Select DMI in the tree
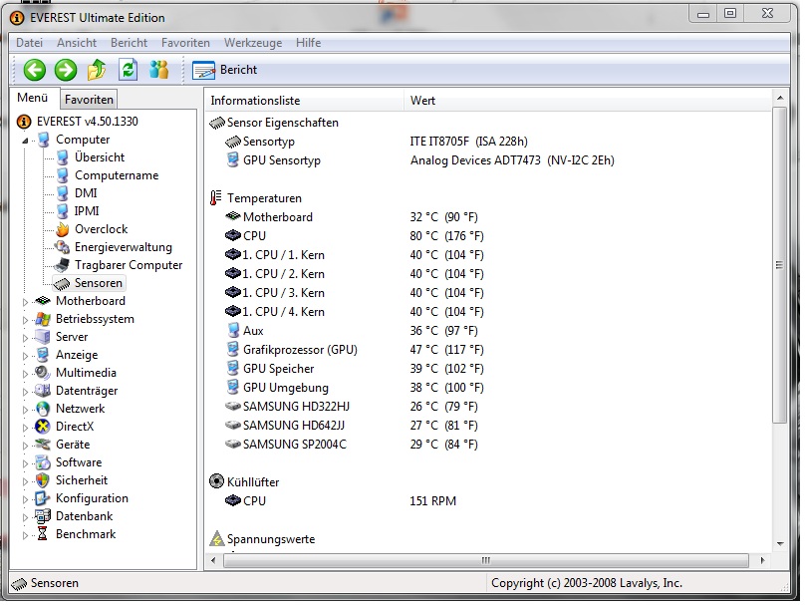The image size is (805, 605). (x=86, y=193)
